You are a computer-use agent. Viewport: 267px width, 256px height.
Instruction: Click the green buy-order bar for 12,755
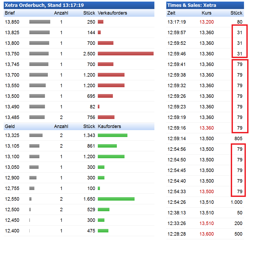[x=99, y=188]
